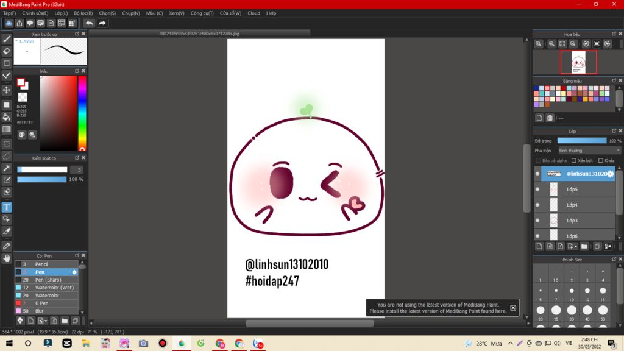Image resolution: width=624 pixels, height=351 pixels.
Task: Open the add-brush dropdown in brush panel
Action: point(46,321)
